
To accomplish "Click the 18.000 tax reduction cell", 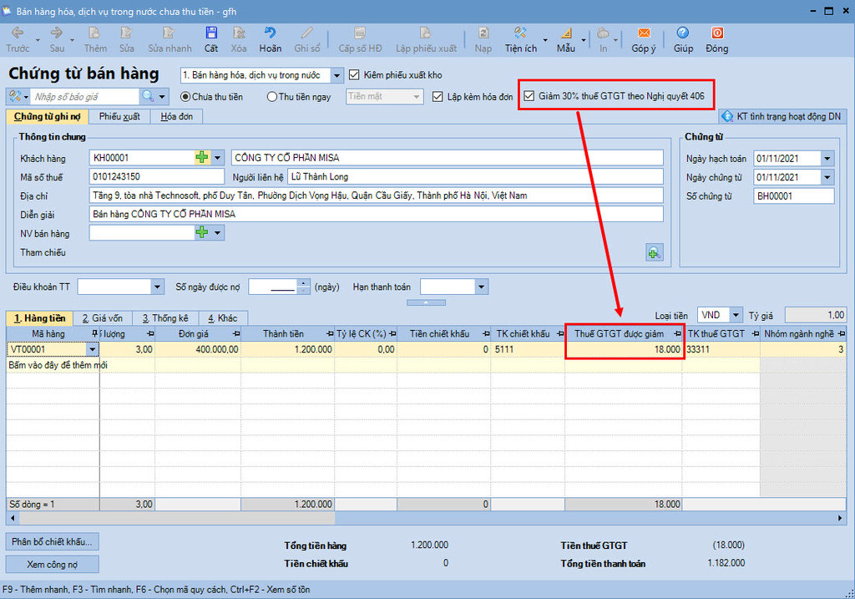I will [623, 349].
